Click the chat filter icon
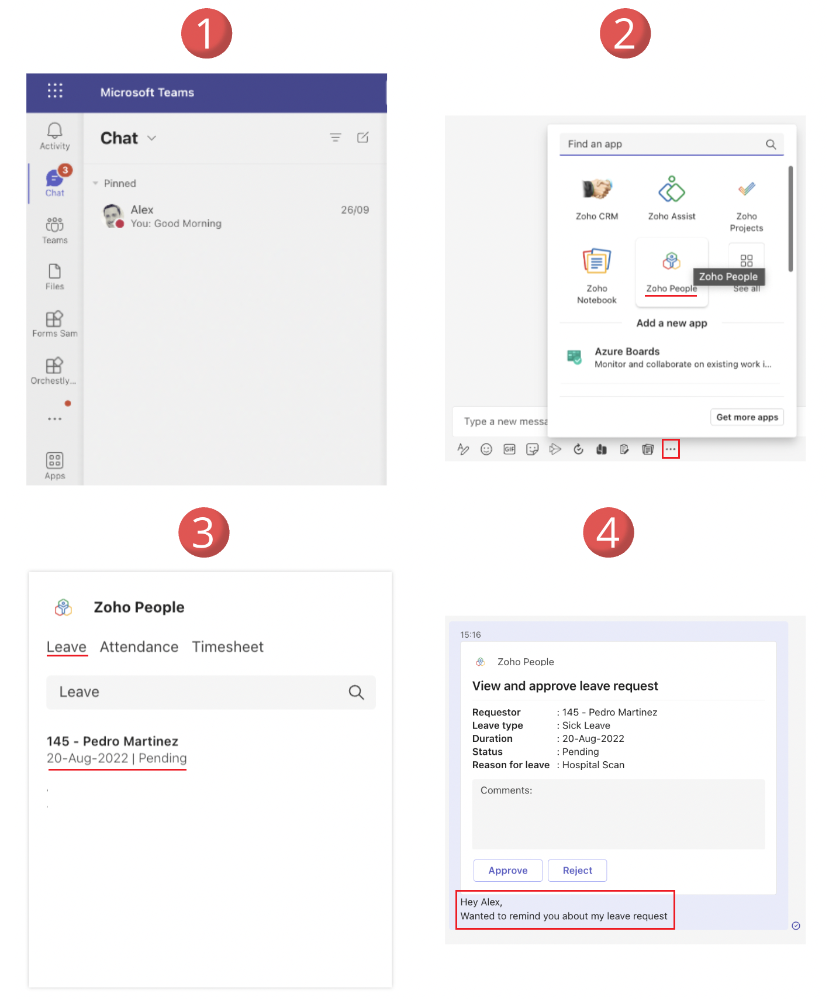829x1004 pixels. coord(336,137)
